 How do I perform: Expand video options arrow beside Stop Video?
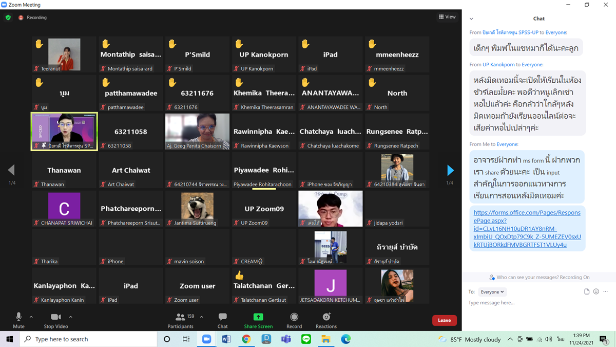point(70,317)
